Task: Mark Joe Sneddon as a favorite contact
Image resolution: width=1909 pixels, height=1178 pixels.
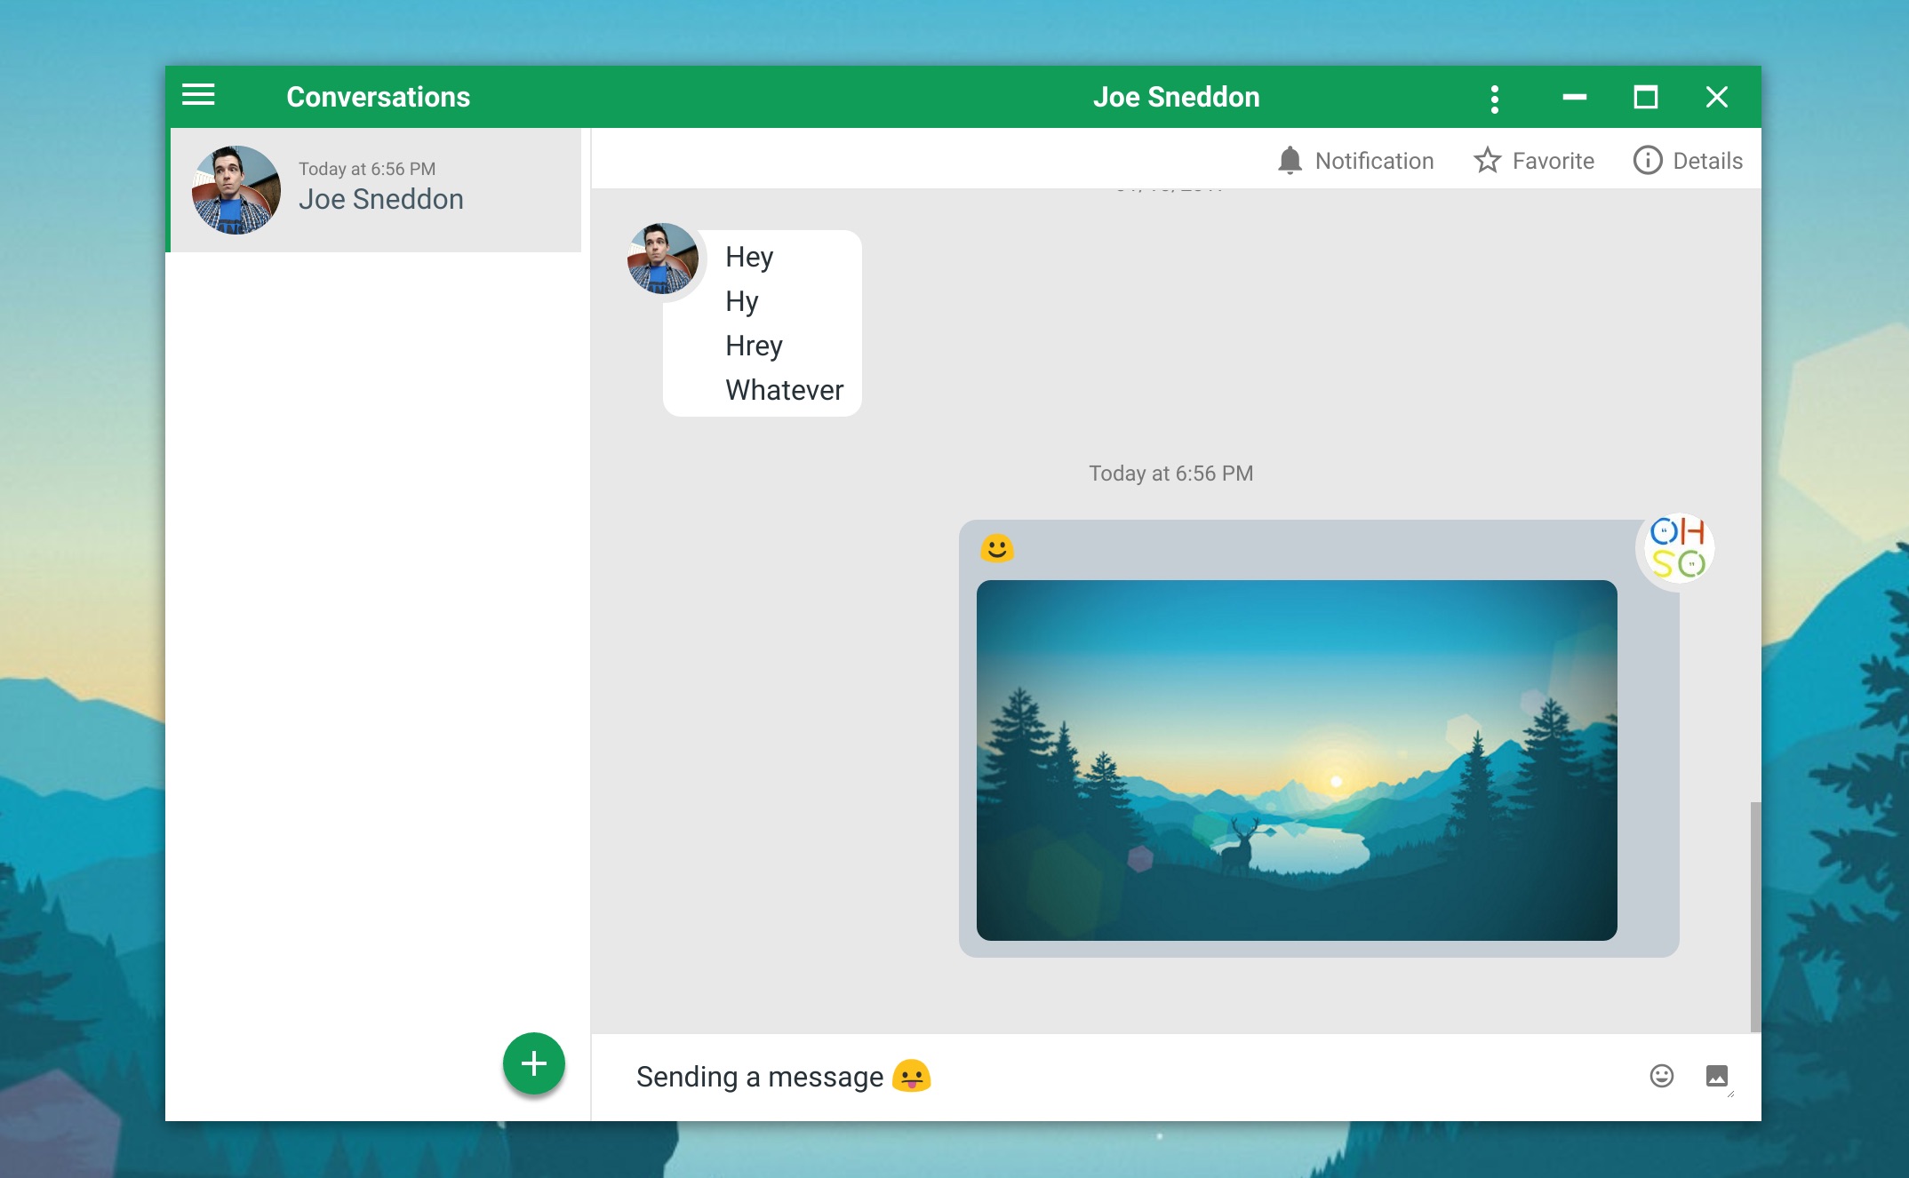Action: [x=1533, y=160]
